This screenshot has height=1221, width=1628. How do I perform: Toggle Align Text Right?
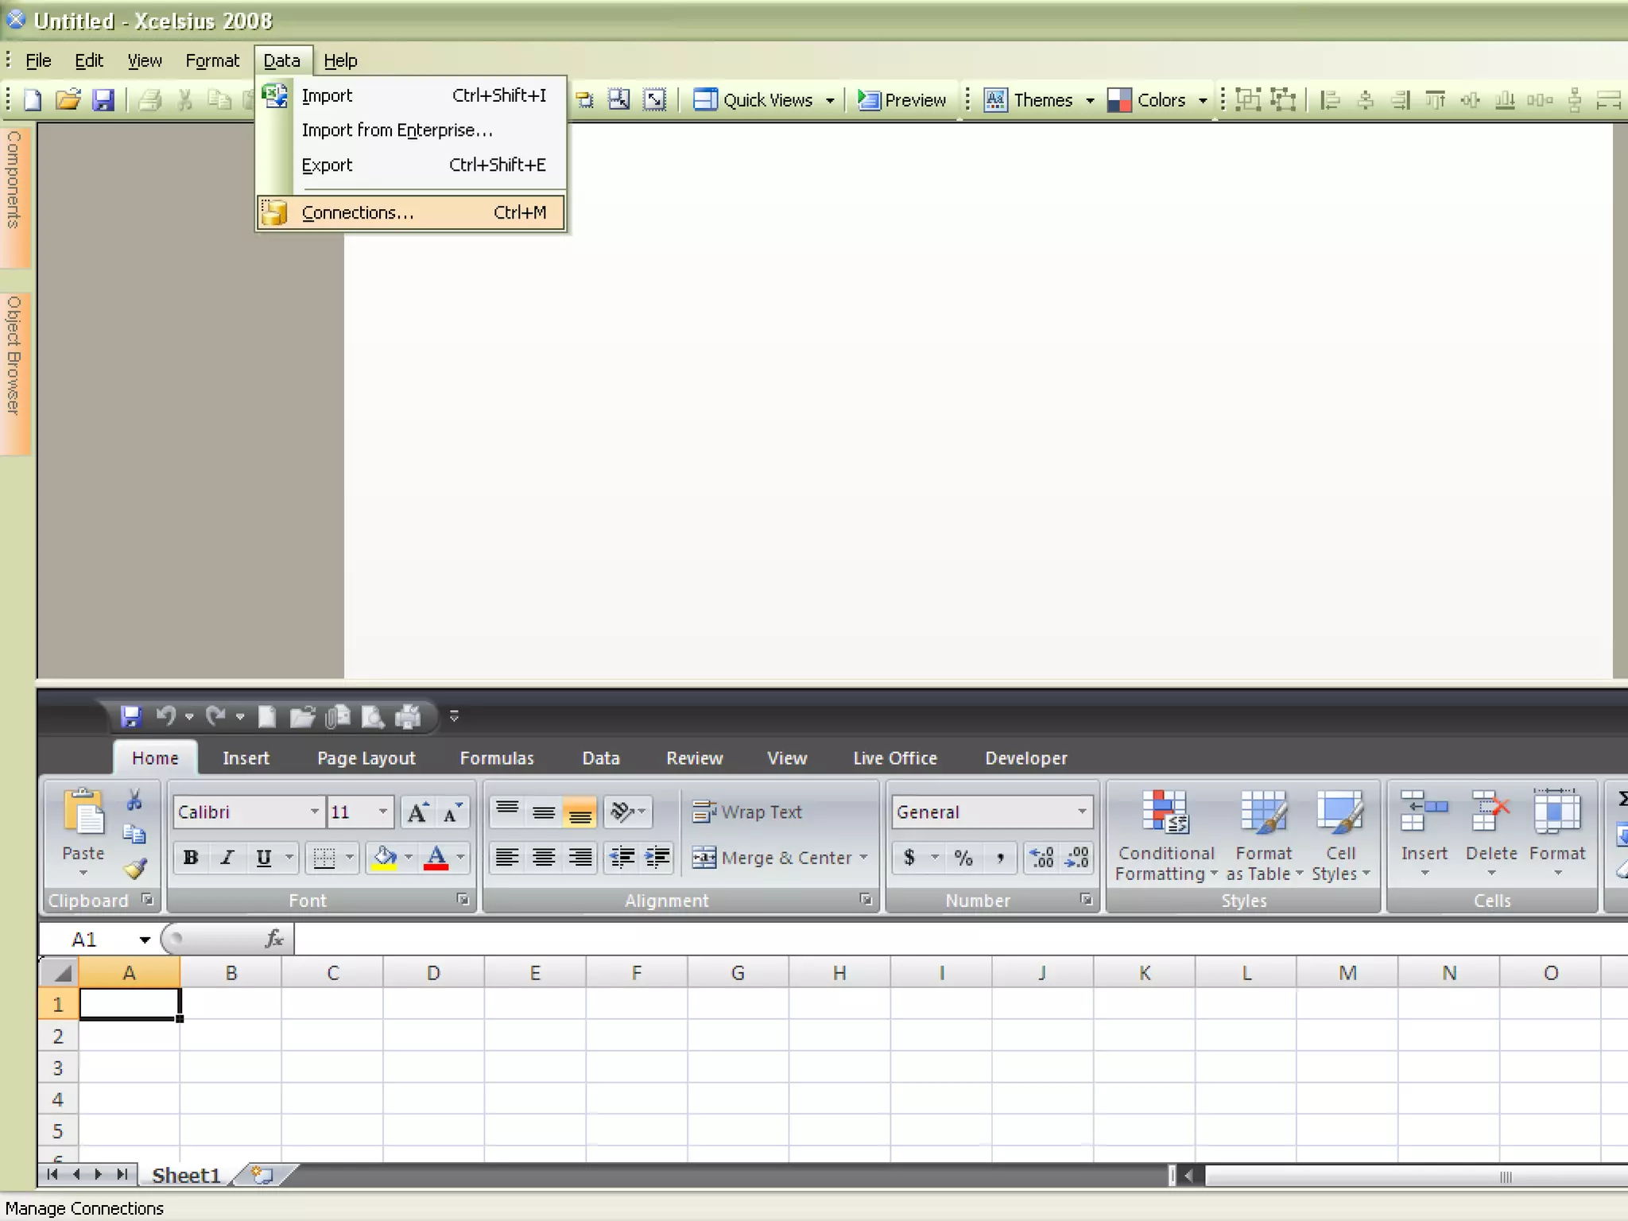tap(580, 858)
